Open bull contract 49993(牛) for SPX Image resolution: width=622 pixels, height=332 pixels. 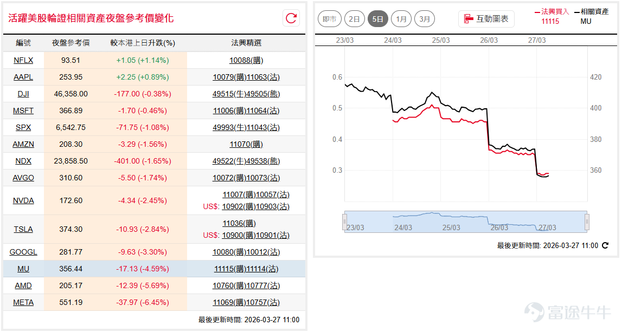pyautogui.click(x=229, y=128)
